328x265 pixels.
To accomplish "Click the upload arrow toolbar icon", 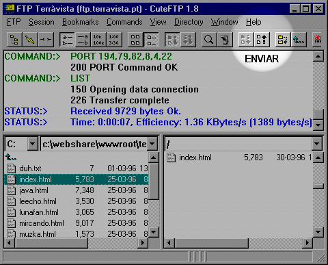I will 262,40.
